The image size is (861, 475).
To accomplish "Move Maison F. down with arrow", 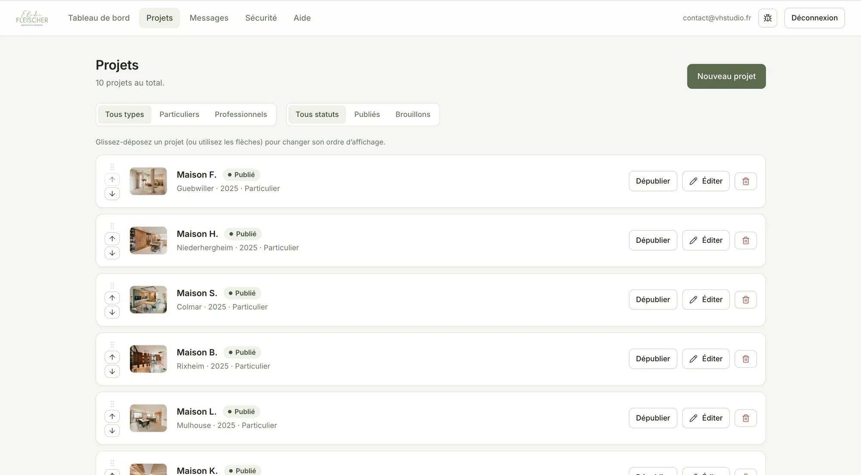I will click(x=112, y=194).
